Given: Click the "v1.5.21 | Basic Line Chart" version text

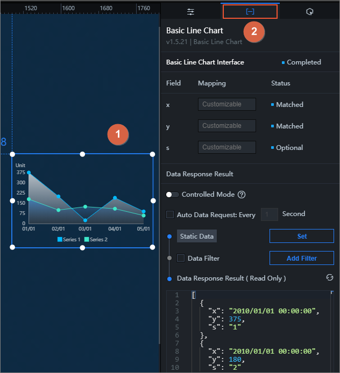Looking at the screenshot, I should (204, 42).
